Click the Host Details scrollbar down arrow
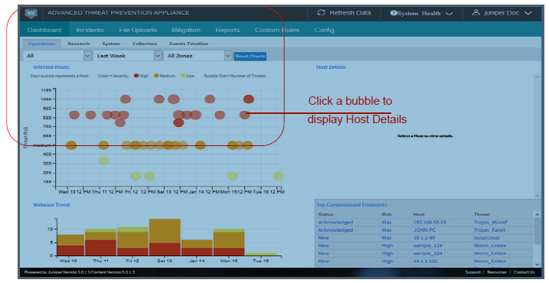The image size is (549, 283). point(537,196)
